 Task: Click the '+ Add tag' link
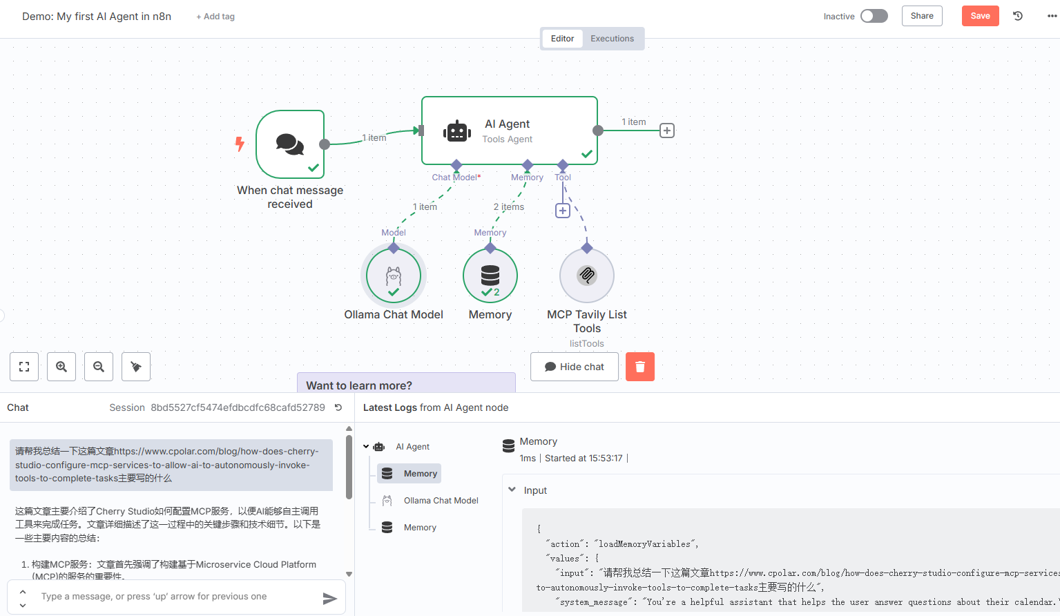point(215,17)
